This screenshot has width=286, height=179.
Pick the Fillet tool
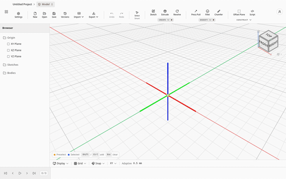[207, 13]
